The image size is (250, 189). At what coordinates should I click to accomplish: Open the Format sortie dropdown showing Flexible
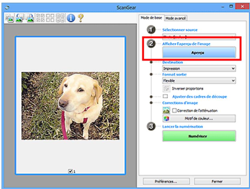coord(199,80)
